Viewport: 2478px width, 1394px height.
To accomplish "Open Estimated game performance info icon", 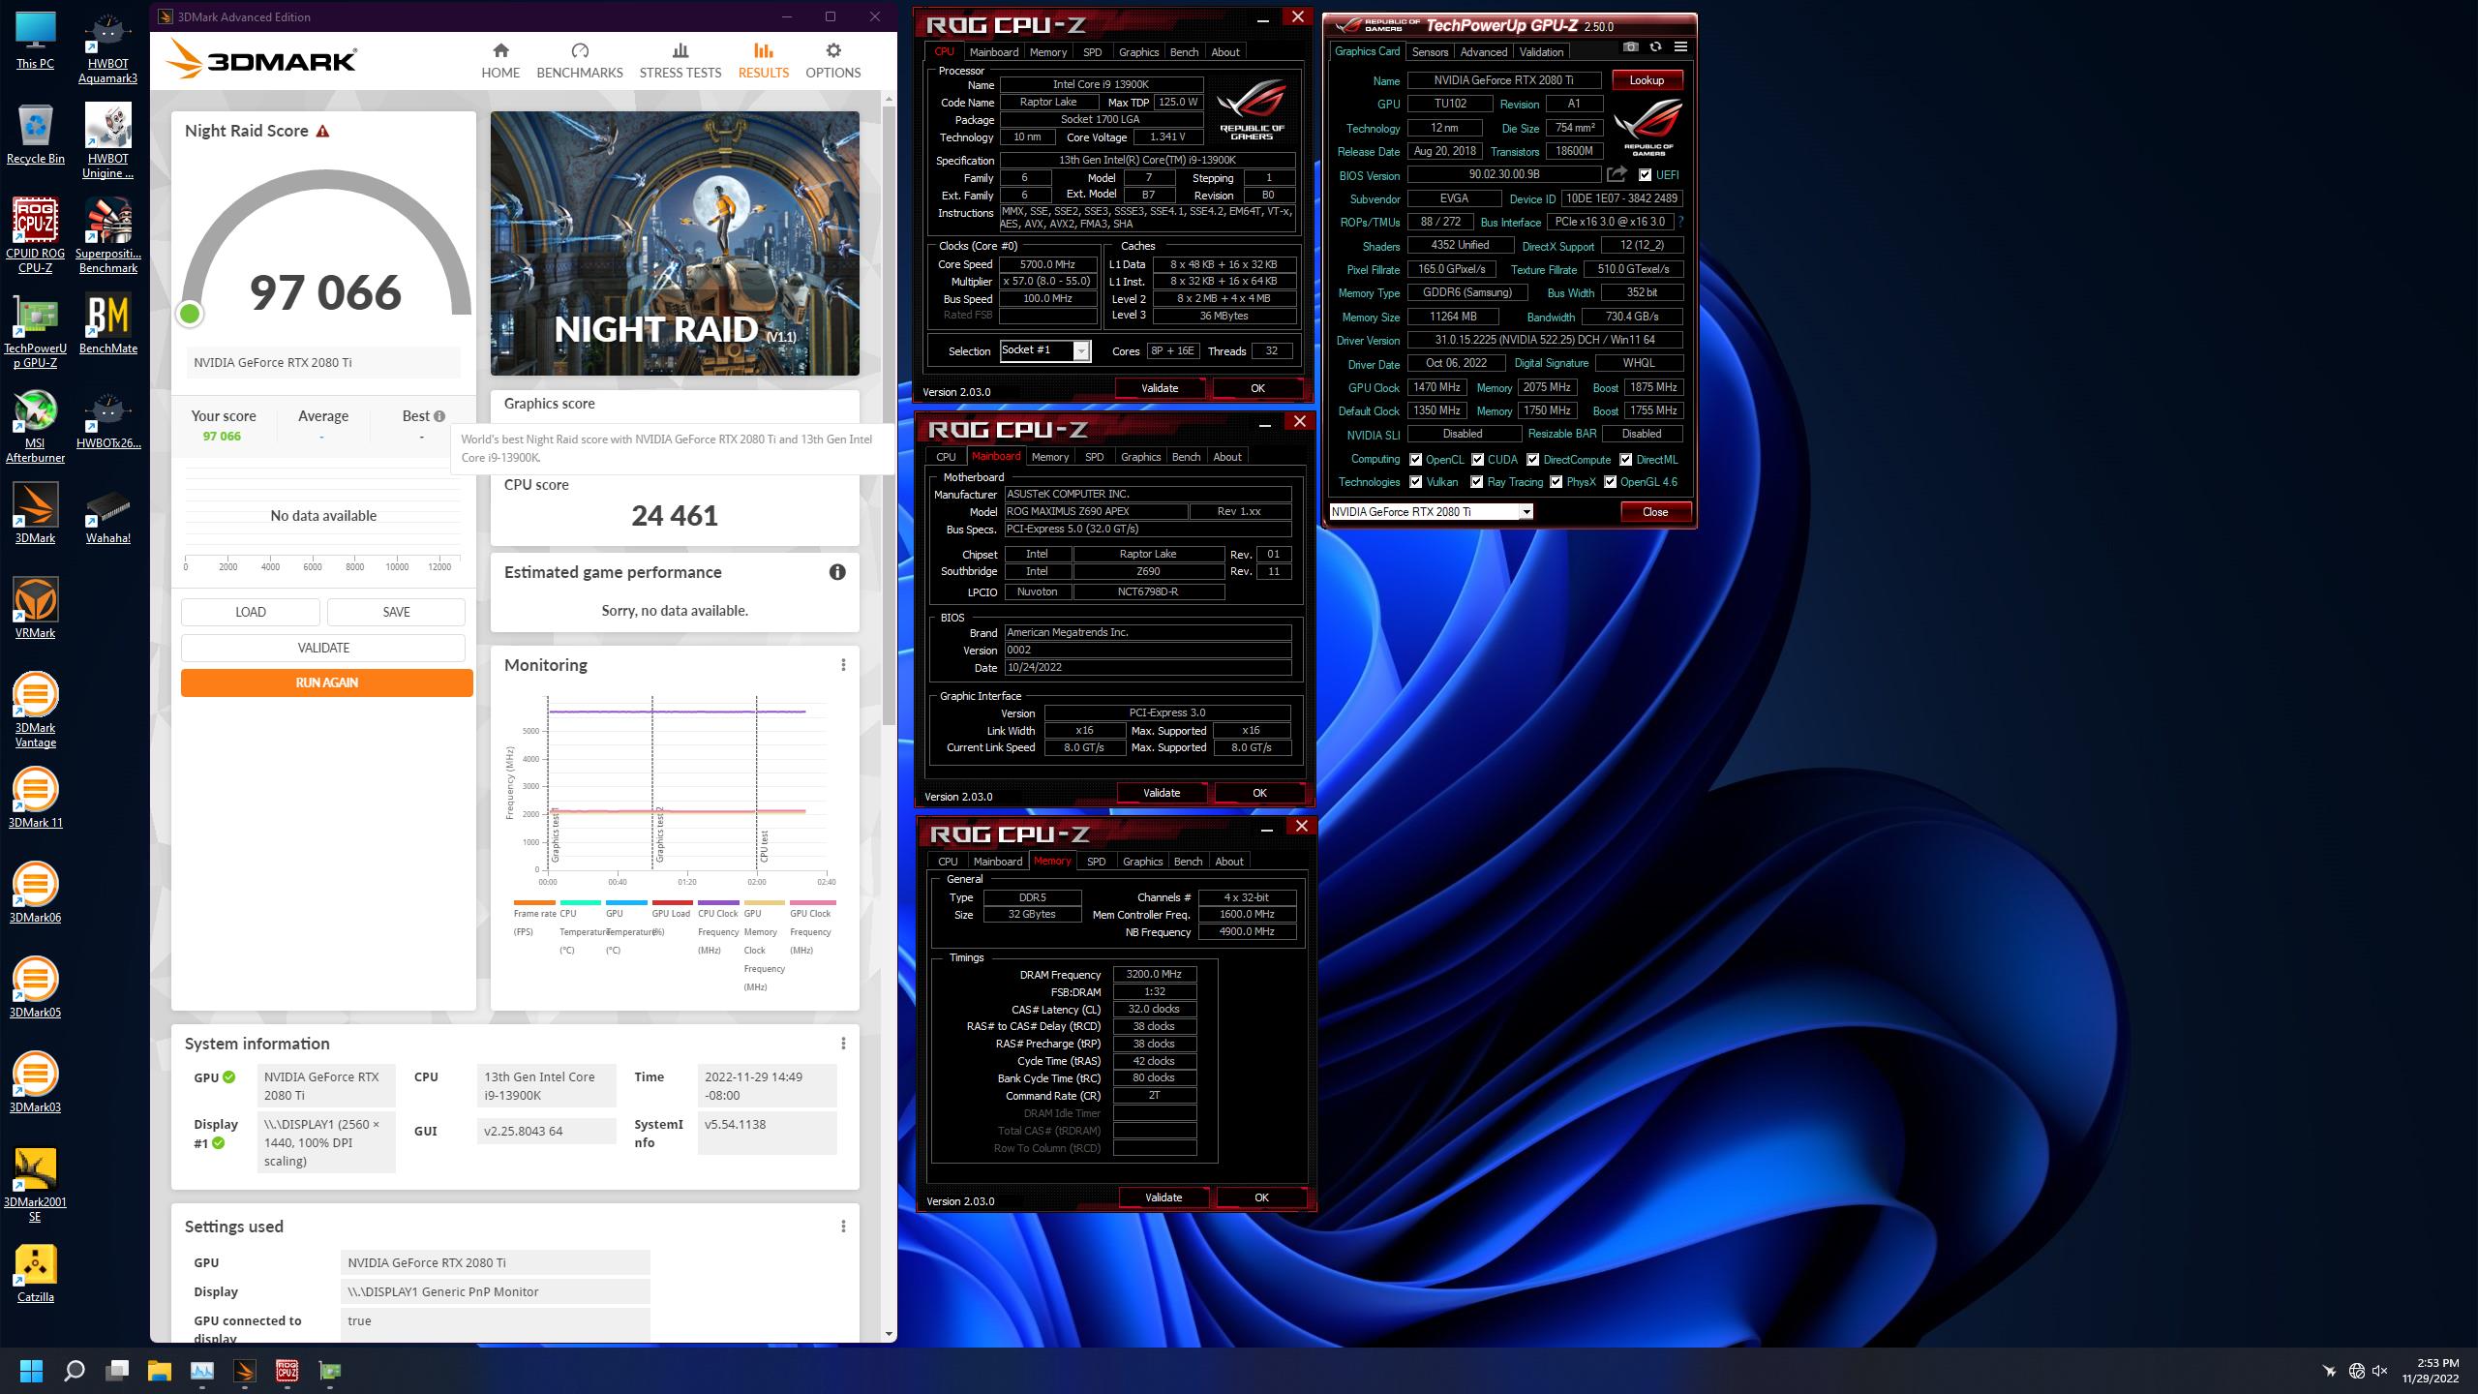I will (x=837, y=572).
